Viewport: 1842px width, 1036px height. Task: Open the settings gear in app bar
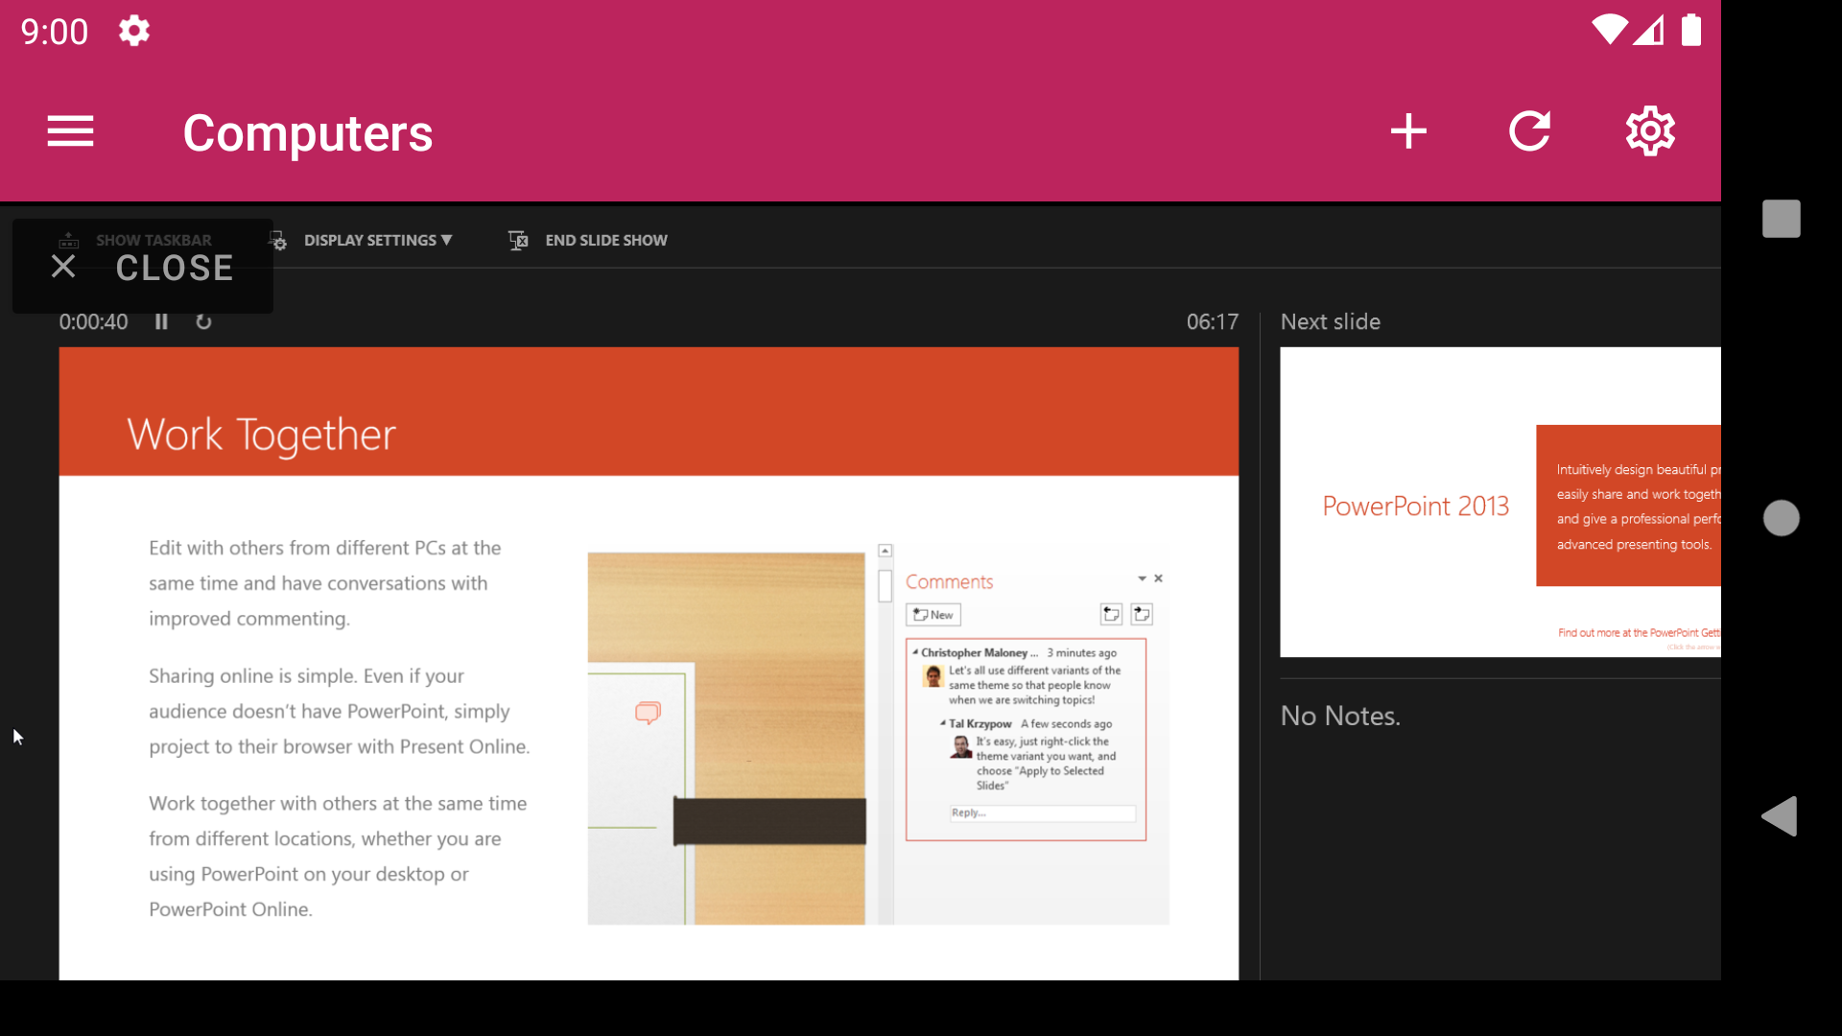1650,131
